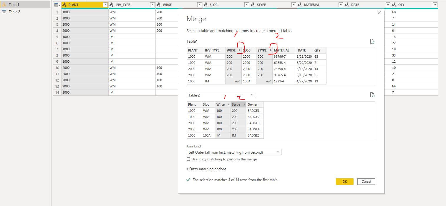
Task: Open MATERIAL column filter dropdown
Action: 341,5
